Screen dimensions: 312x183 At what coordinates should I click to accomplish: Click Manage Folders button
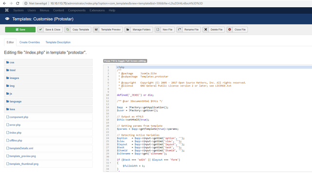pos(138,29)
